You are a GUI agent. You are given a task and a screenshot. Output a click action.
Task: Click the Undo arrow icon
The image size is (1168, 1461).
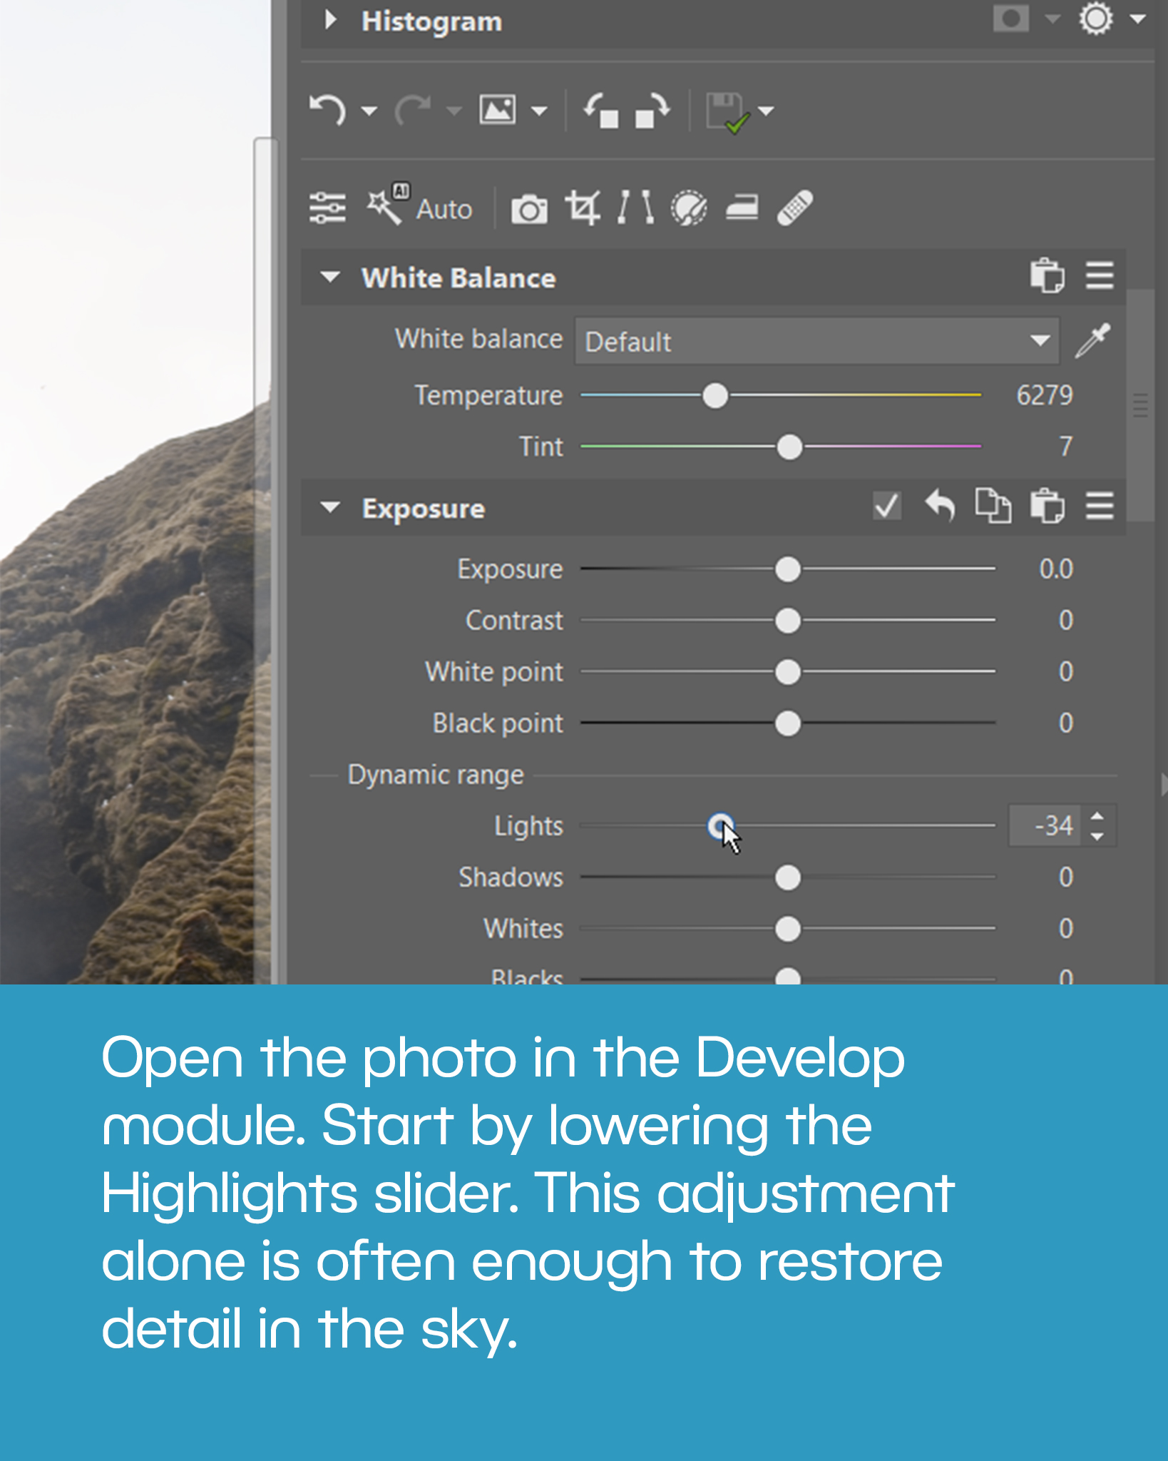(328, 111)
